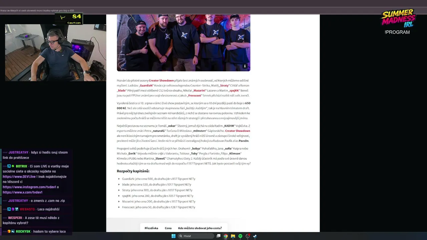
Task: Click the bold 'Pavs0n' nickname
Action: [x=244, y=141]
